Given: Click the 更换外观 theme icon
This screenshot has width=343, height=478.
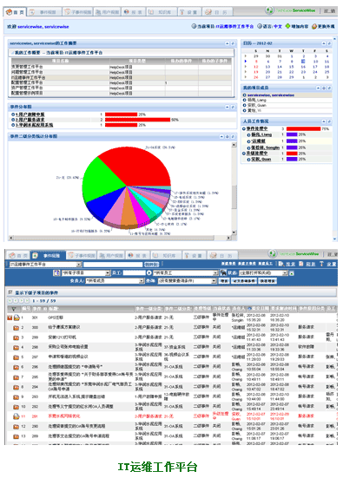Looking at the screenshot, I should pyautogui.click(x=314, y=27).
